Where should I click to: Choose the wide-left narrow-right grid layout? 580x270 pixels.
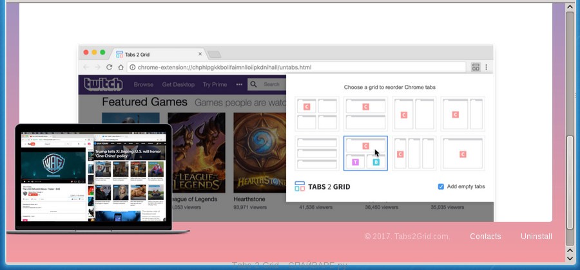coord(463,114)
